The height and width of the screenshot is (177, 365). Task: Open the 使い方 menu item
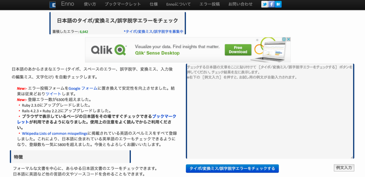89,4
